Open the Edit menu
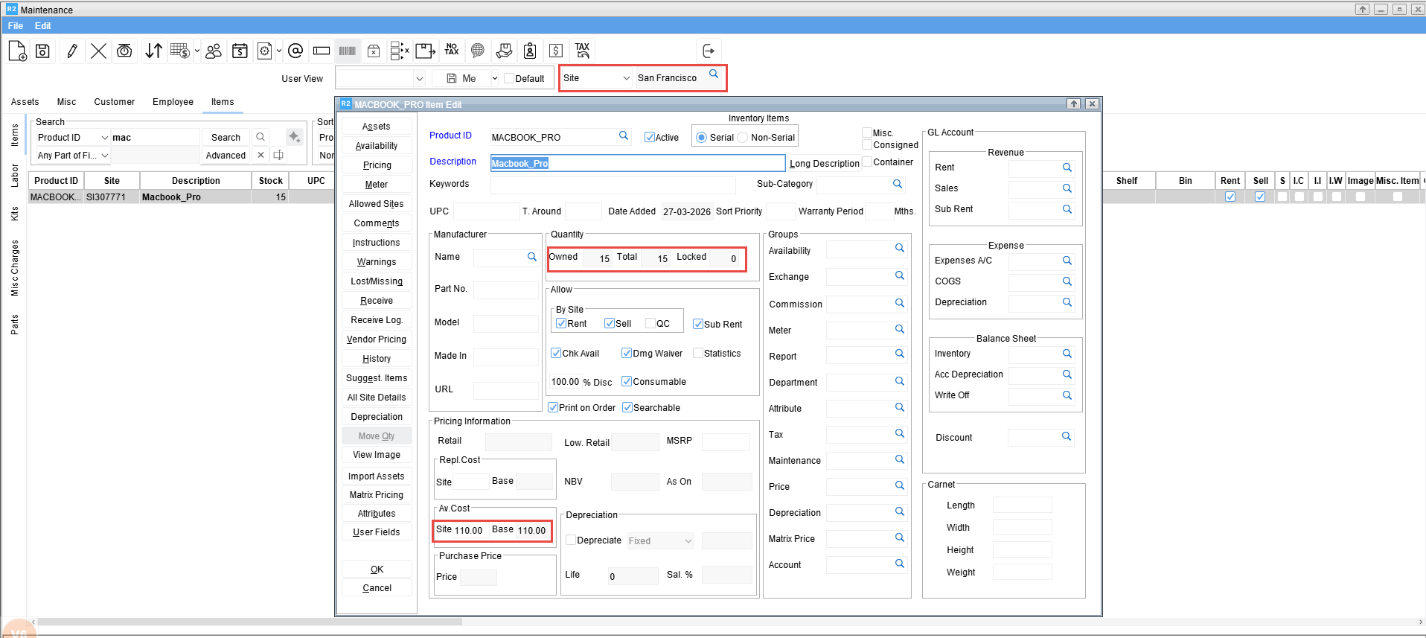1426x638 pixels. tap(43, 25)
